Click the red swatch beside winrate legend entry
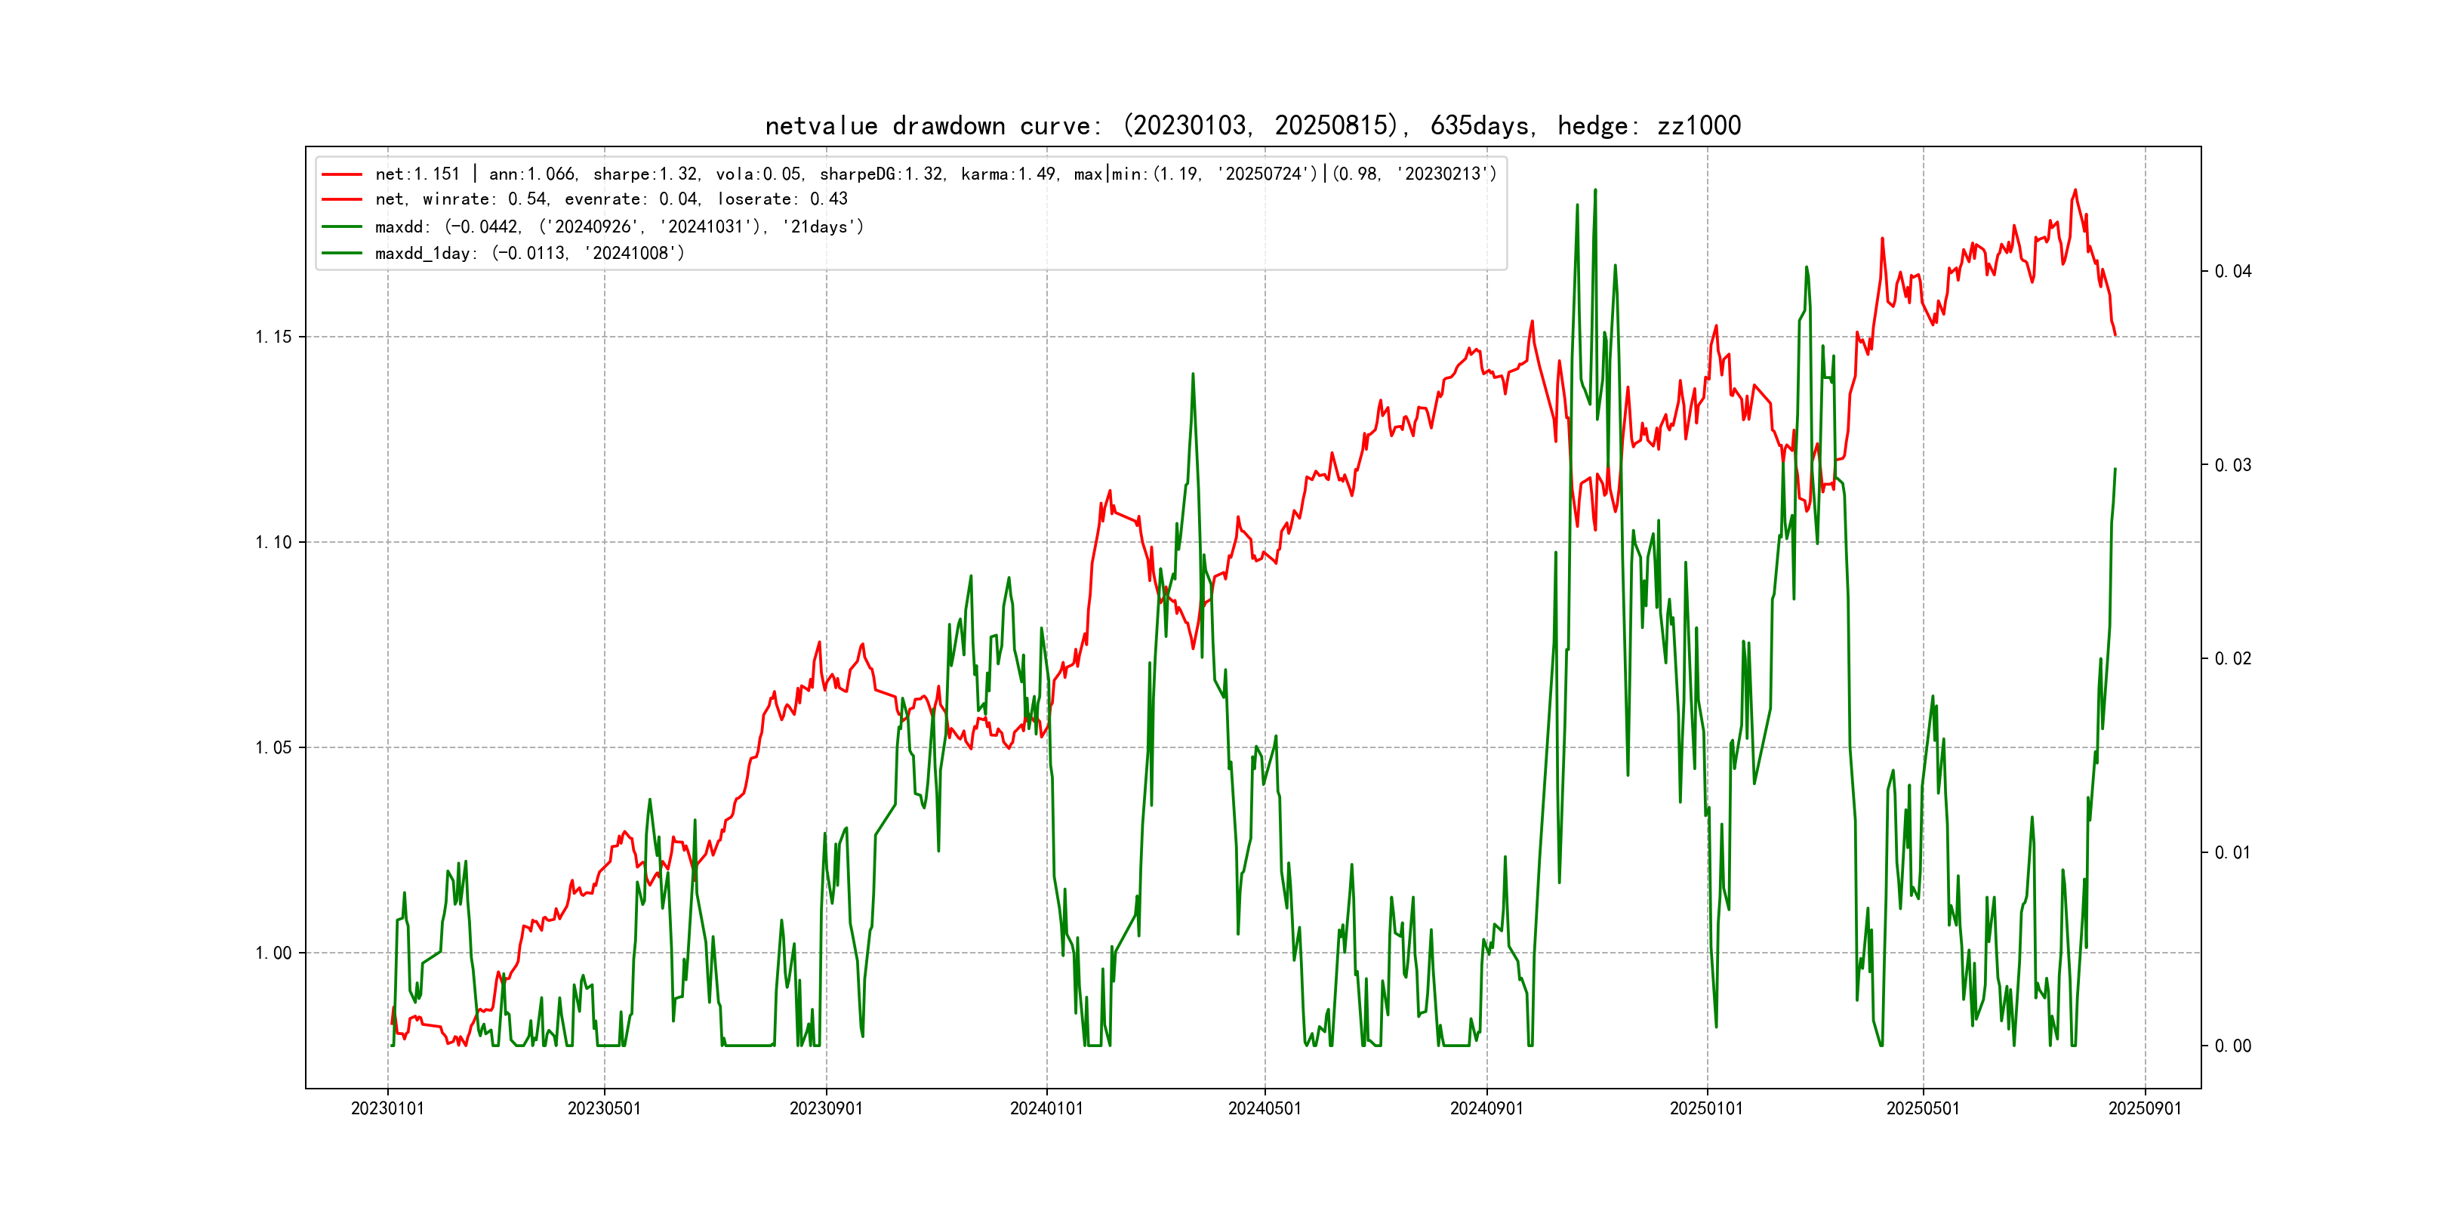 pyautogui.click(x=342, y=199)
